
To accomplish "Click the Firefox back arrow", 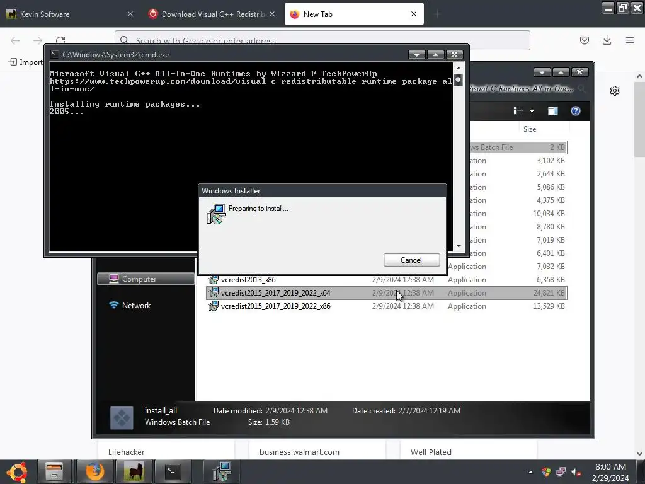I will click(15, 40).
